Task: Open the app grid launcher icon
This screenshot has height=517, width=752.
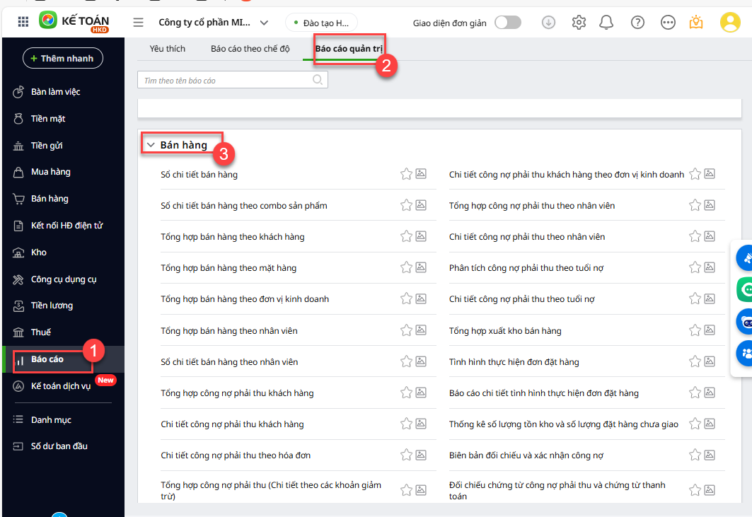Action: (23, 22)
